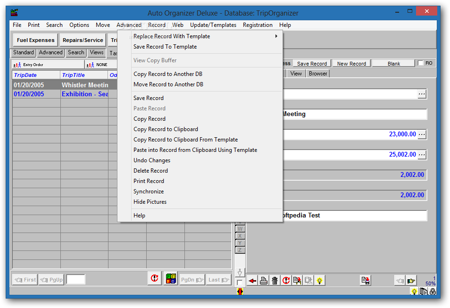Click the PgDn button
This screenshot has height=308, width=450.
192,280
